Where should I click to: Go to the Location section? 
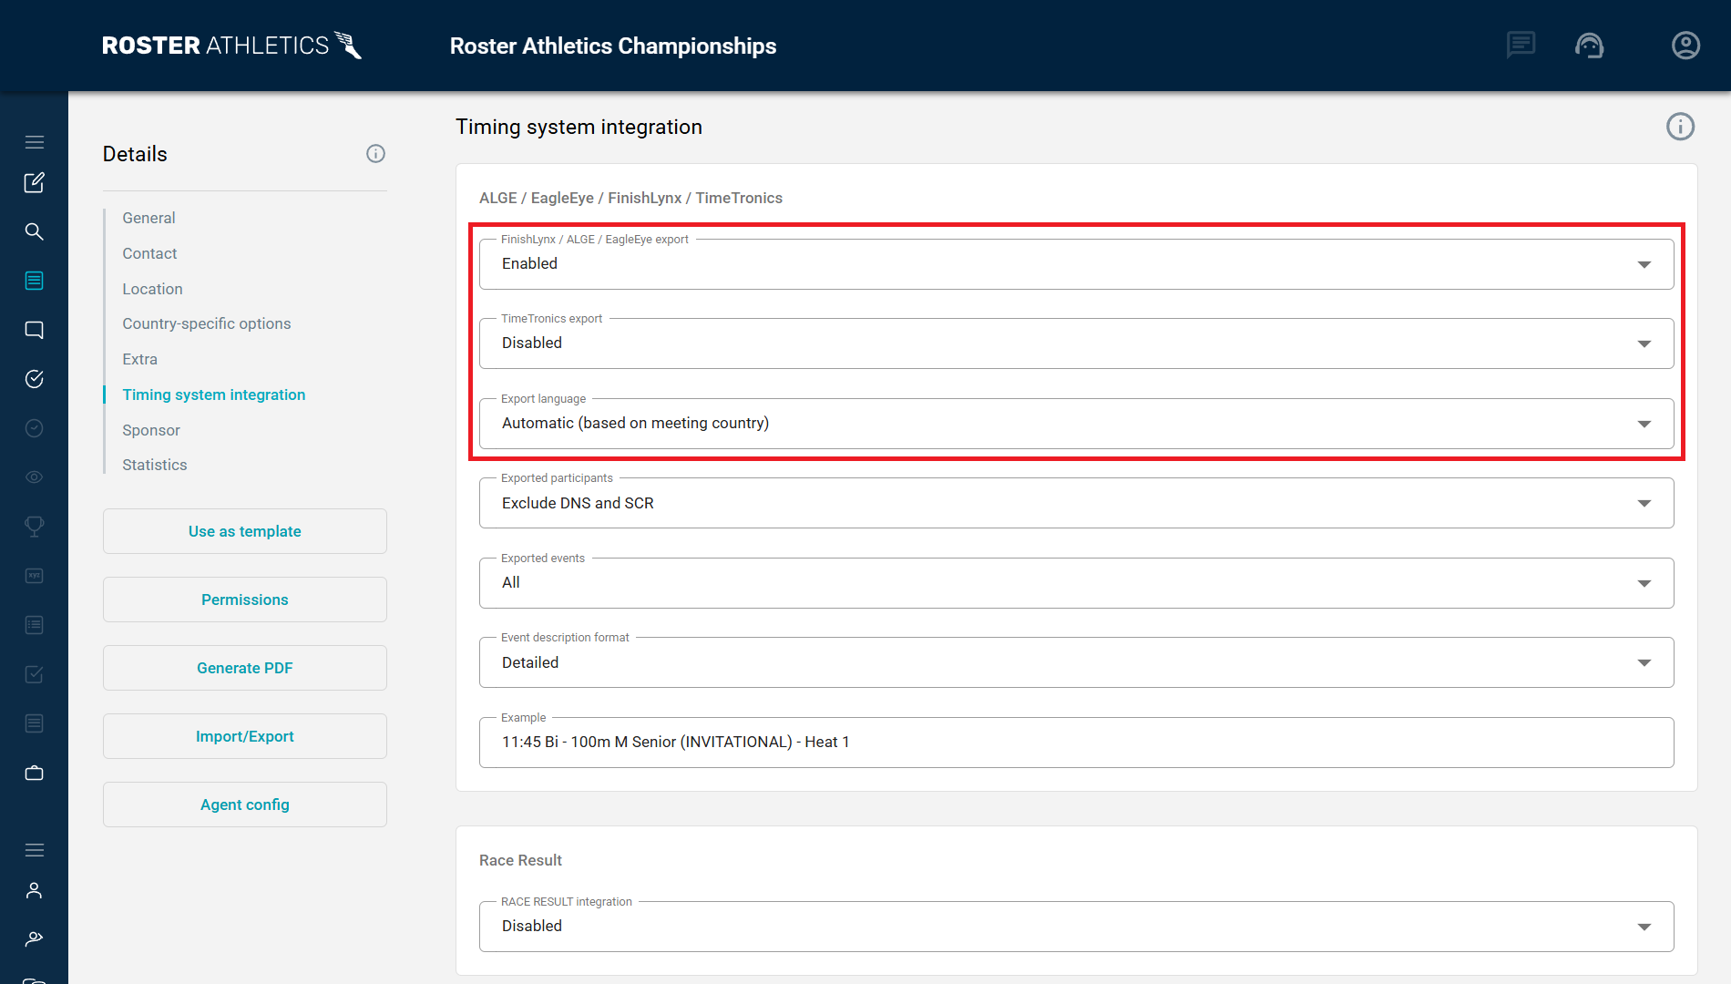tap(152, 289)
